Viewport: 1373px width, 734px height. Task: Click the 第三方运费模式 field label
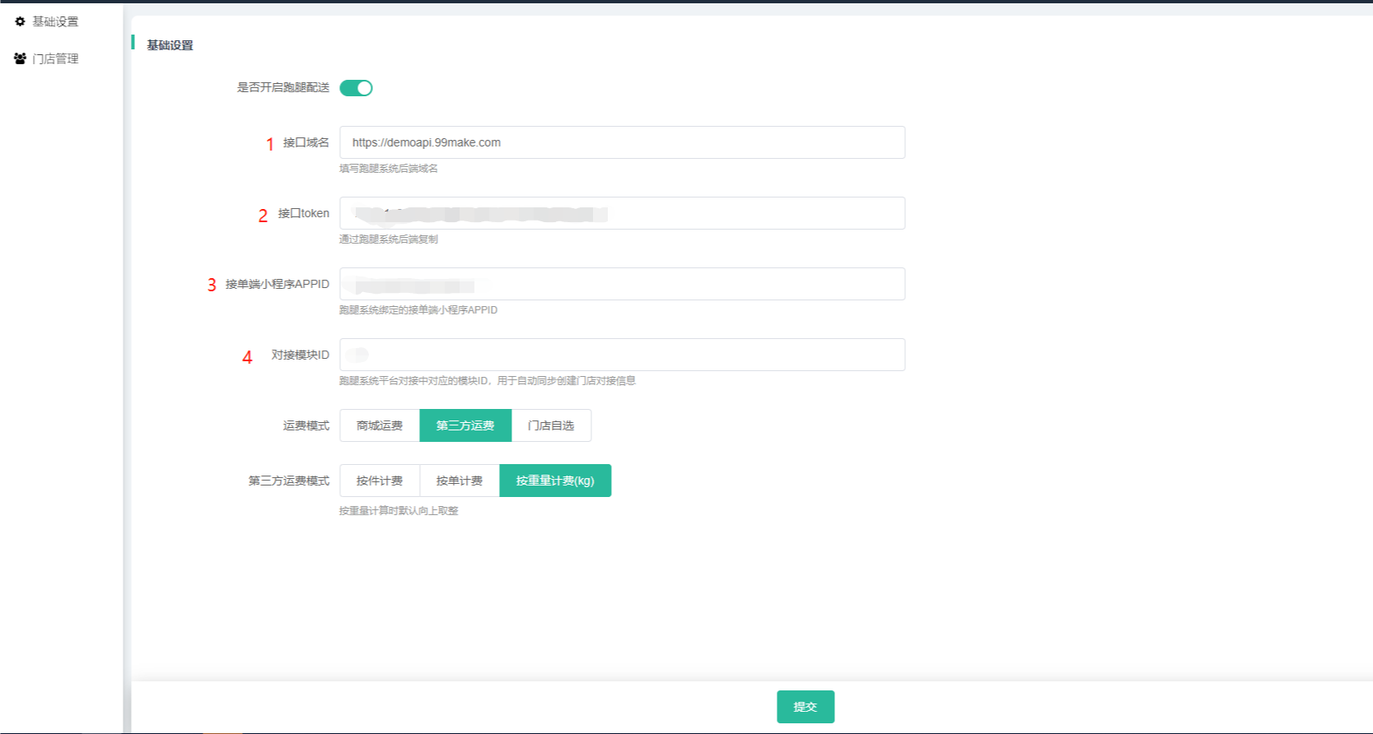(288, 481)
